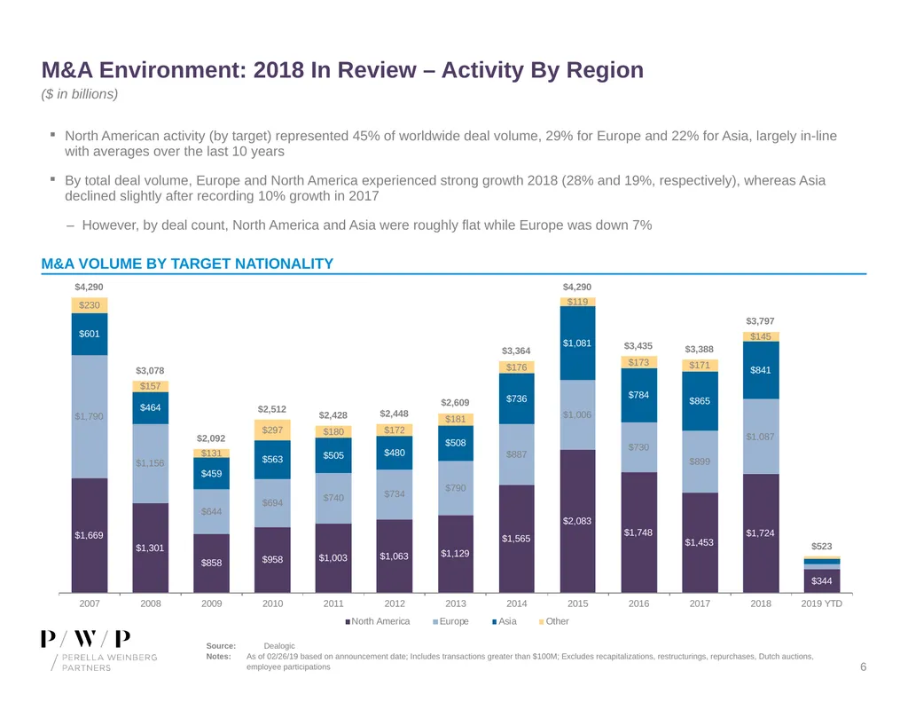Image resolution: width=908 pixels, height=702 pixels.
Task: Click the 2013 North America $1,129 segment
Action: click(456, 554)
